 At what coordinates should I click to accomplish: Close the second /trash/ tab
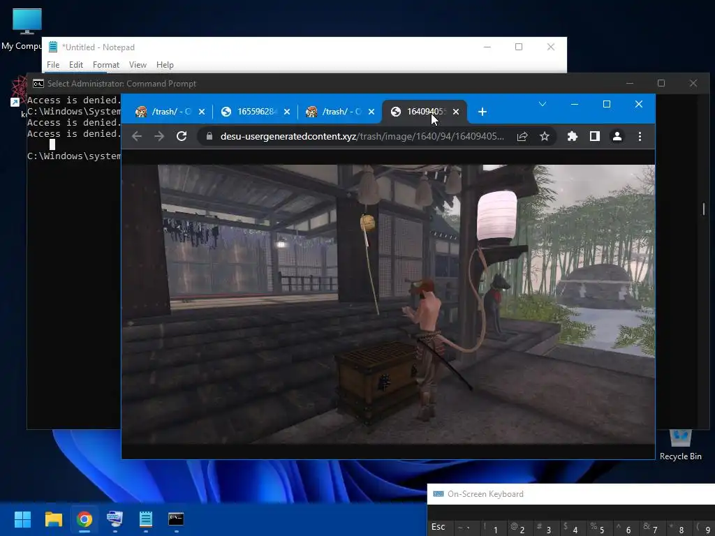[371, 112]
